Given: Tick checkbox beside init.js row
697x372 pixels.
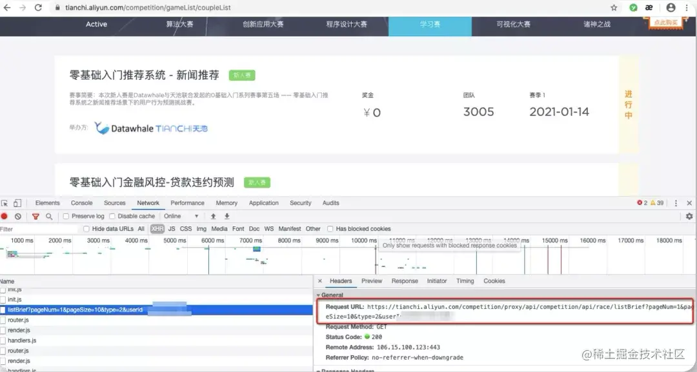Looking at the screenshot, I should point(3,300).
